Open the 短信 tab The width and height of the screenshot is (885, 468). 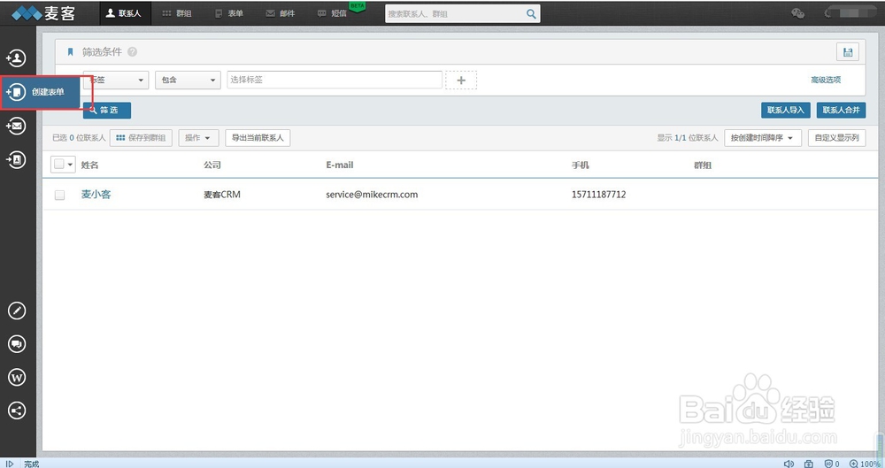tap(333, 13)
